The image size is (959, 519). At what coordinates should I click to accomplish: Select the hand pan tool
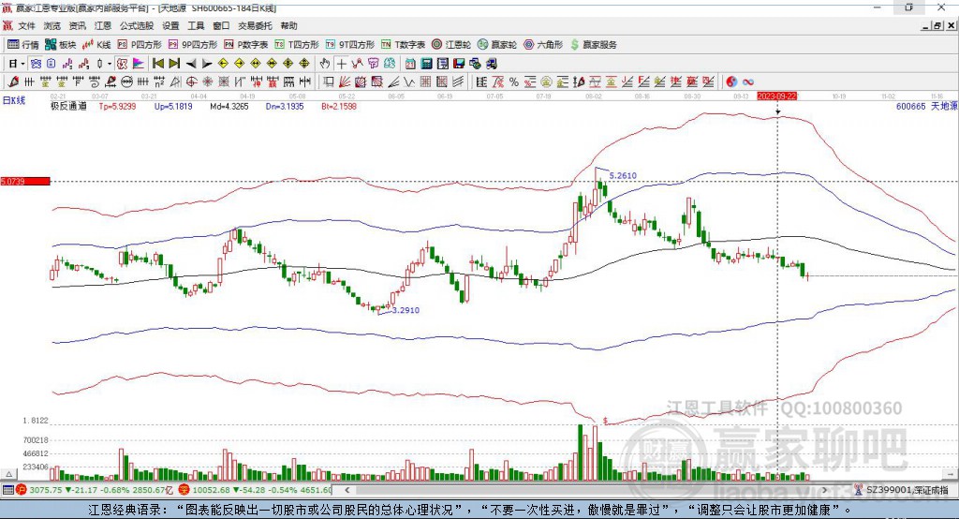tap(325, 64)
